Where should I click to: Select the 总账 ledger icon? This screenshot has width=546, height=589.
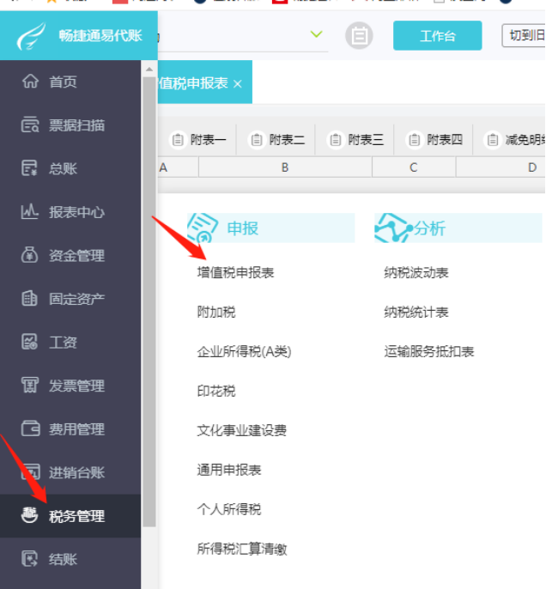click(x=30, y=168)
